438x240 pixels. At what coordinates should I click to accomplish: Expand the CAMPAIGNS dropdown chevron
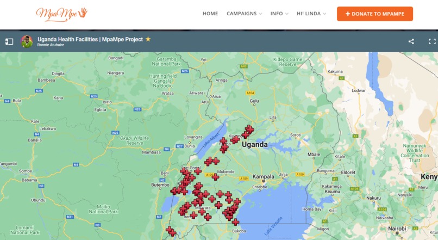[260, 14]
